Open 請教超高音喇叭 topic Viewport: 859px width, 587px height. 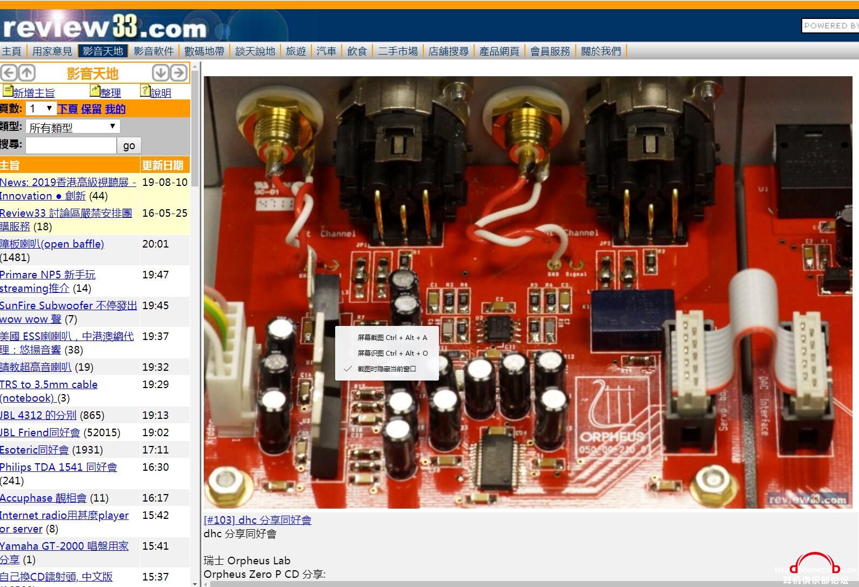[36, 367]
